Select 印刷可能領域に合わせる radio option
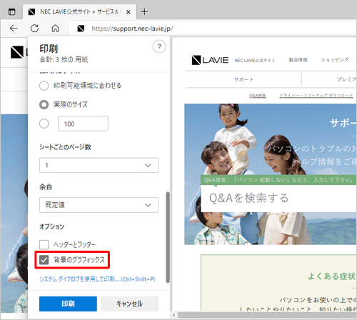 pyautogui.click(x=44, y=86)
